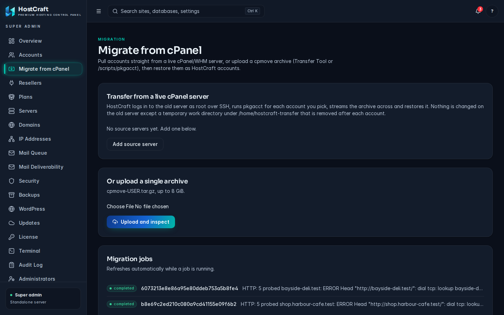The image size is (504, 315).
Task: Click completed badge for shop.harbour-cafe.test job
Action: (121, 304)
